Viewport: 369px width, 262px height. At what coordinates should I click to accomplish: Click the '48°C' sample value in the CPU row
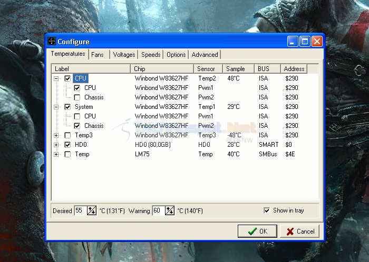234,78
